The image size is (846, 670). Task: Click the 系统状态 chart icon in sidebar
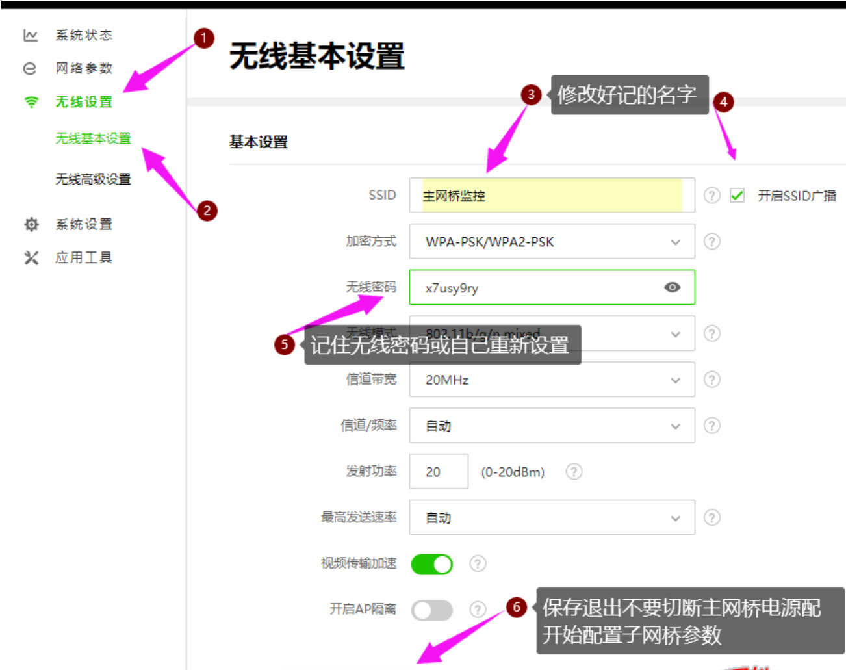click(30, 35)
